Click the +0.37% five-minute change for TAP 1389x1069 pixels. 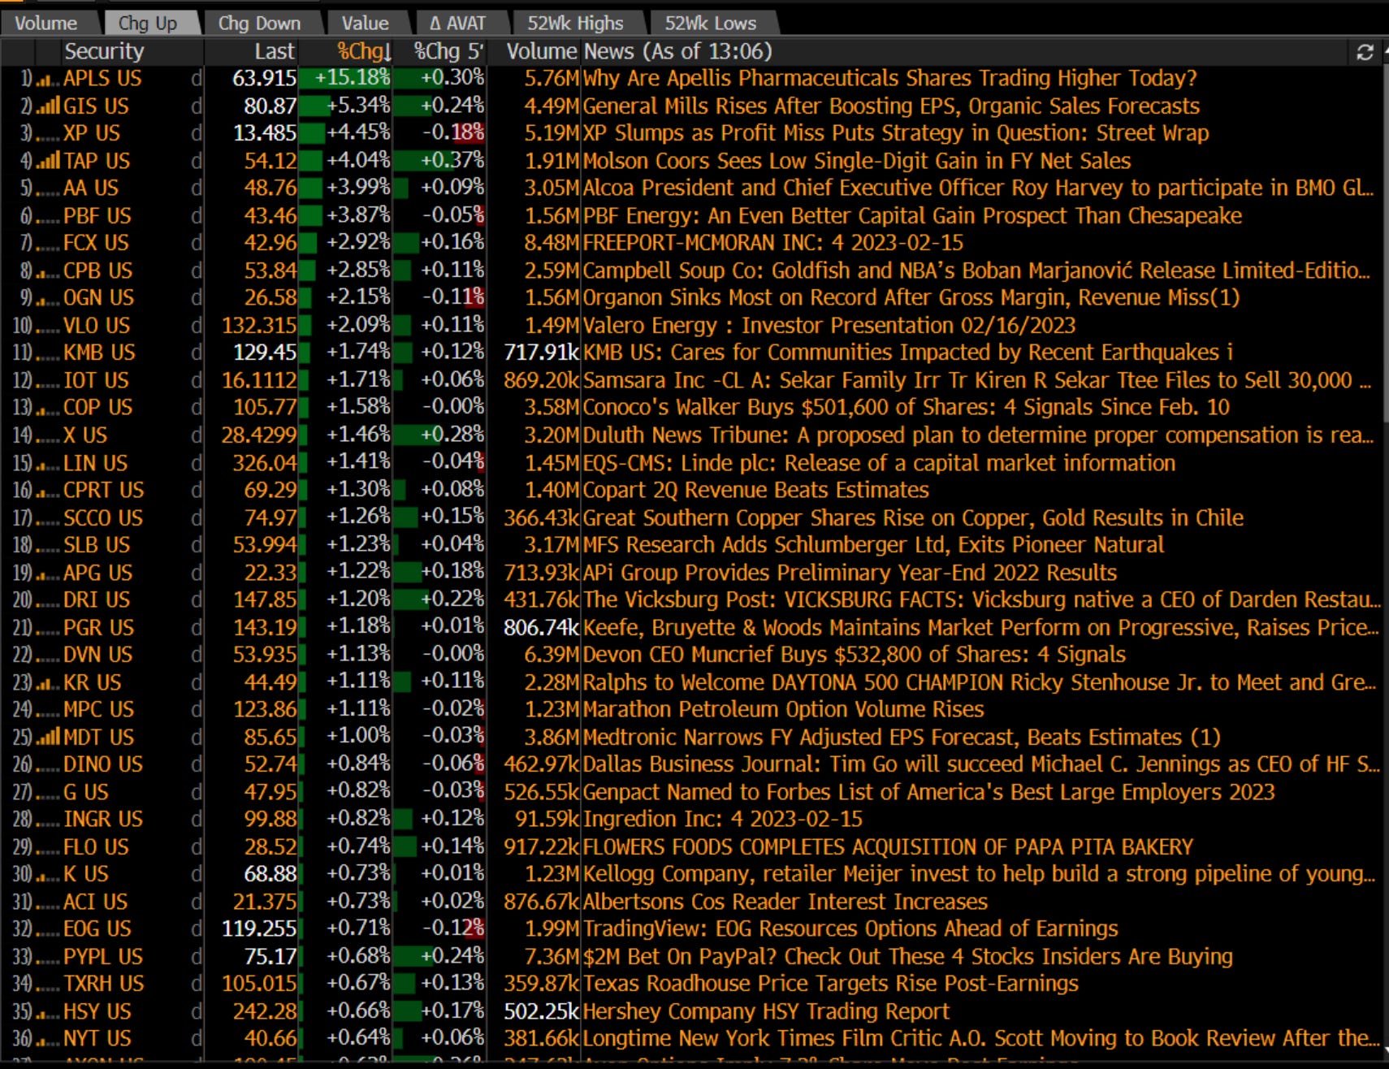tap(441, 161)
